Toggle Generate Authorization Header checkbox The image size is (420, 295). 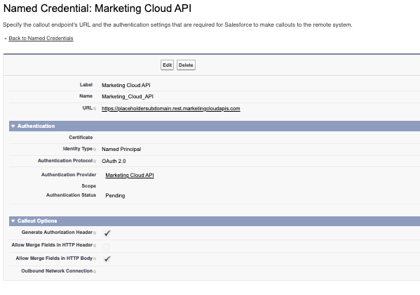(x=107, y=233)
